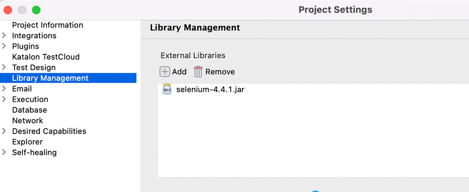Open the Explorer settings page
This screenshot has height=192, width=469.
click(x=27, y=142)
